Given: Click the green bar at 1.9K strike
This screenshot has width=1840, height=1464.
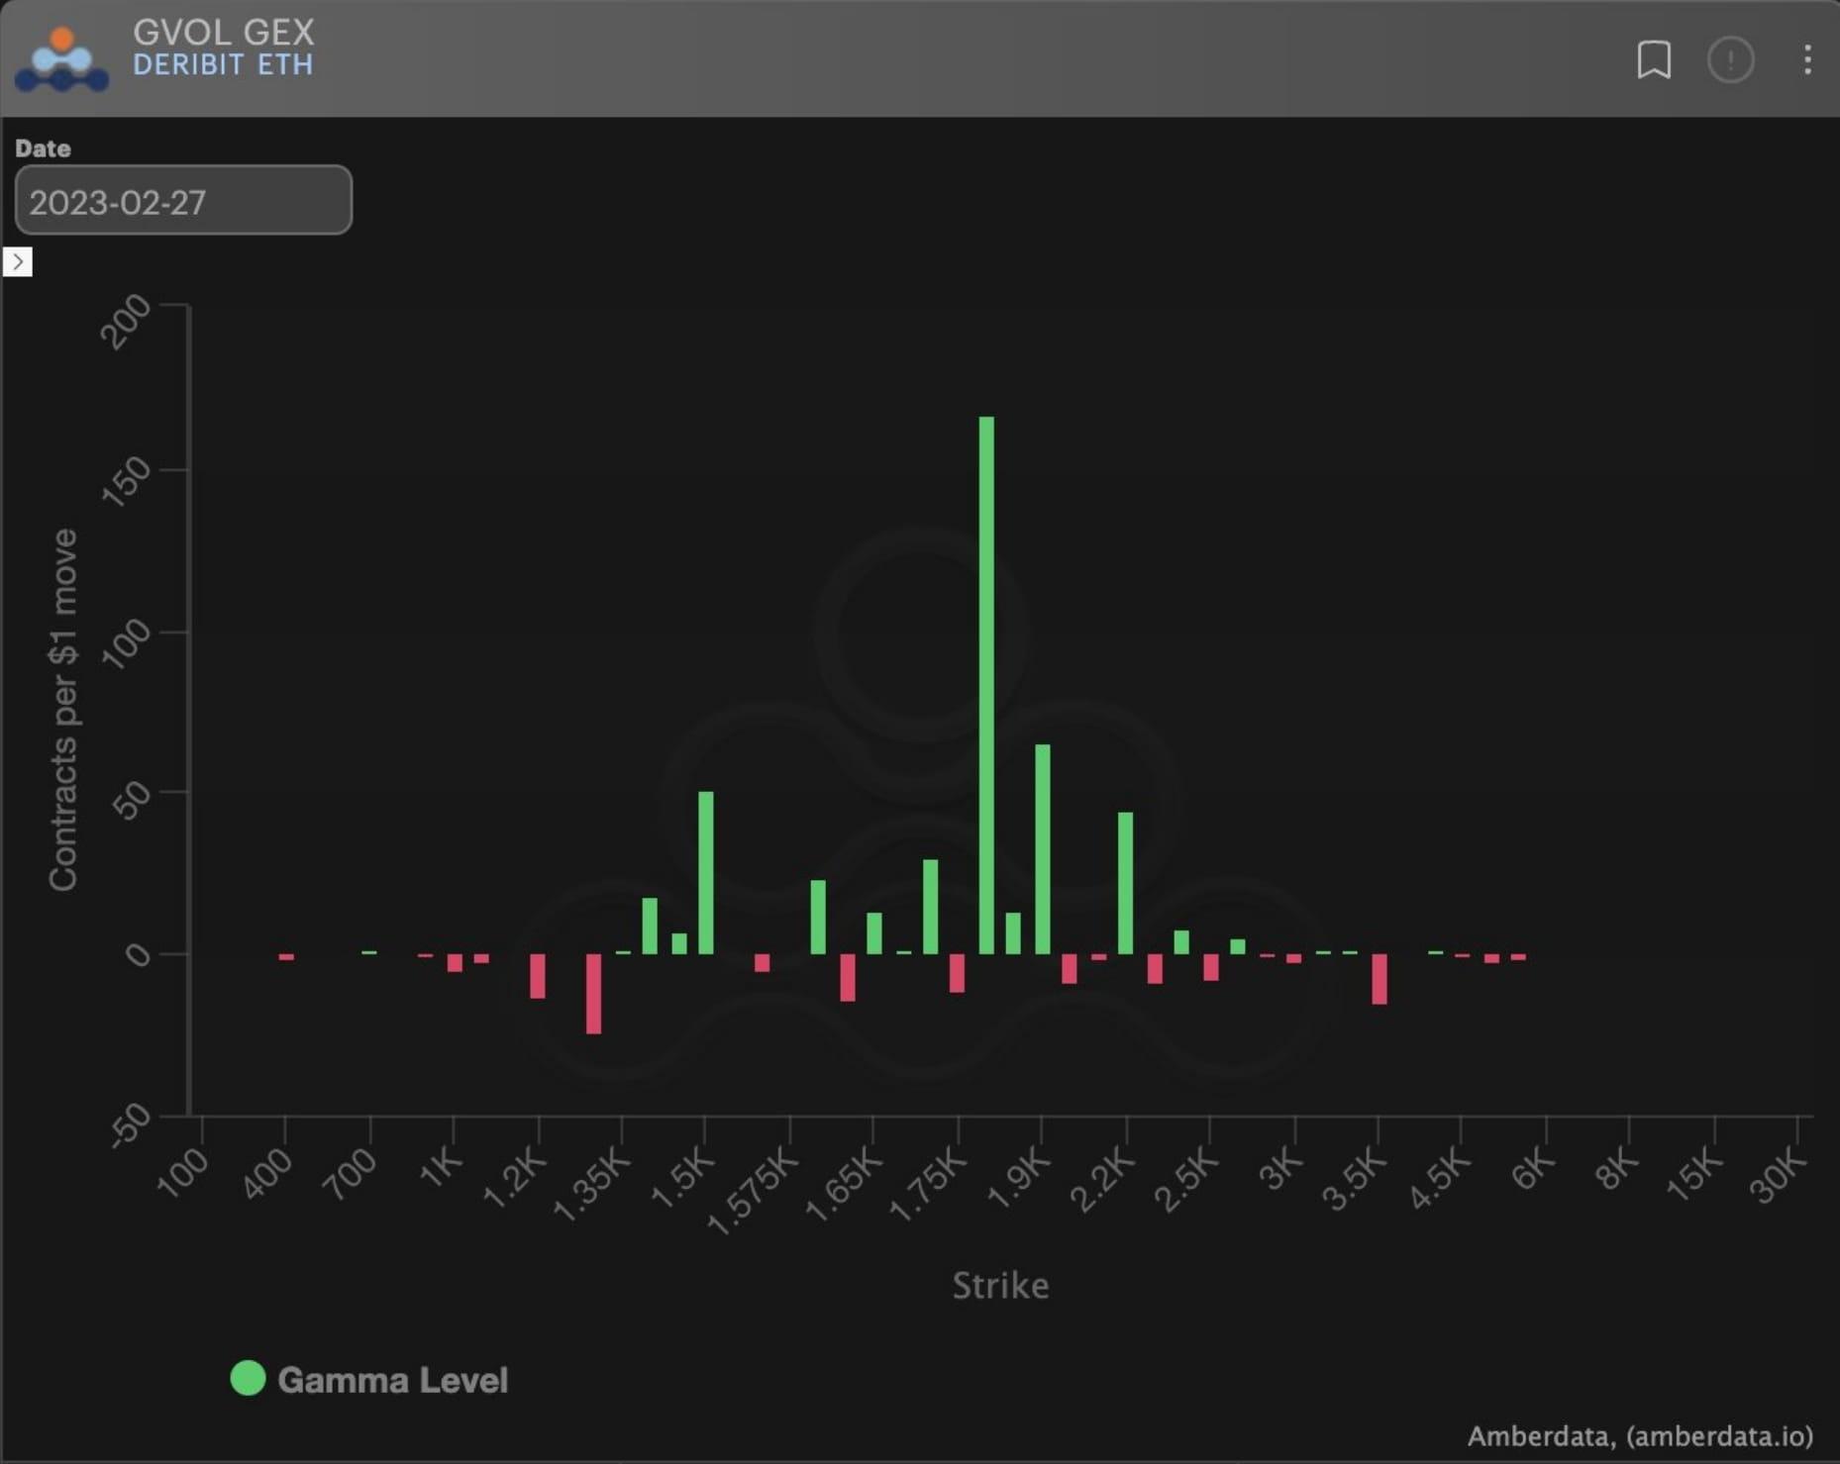Looking at the screenshot, I should (1043, 849).
